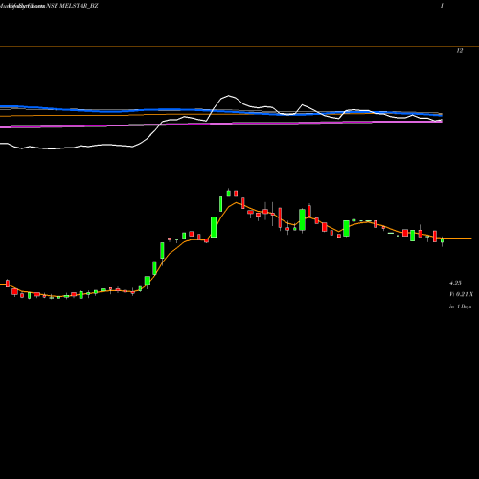Click the 4.25 price label

click(455, 283)
